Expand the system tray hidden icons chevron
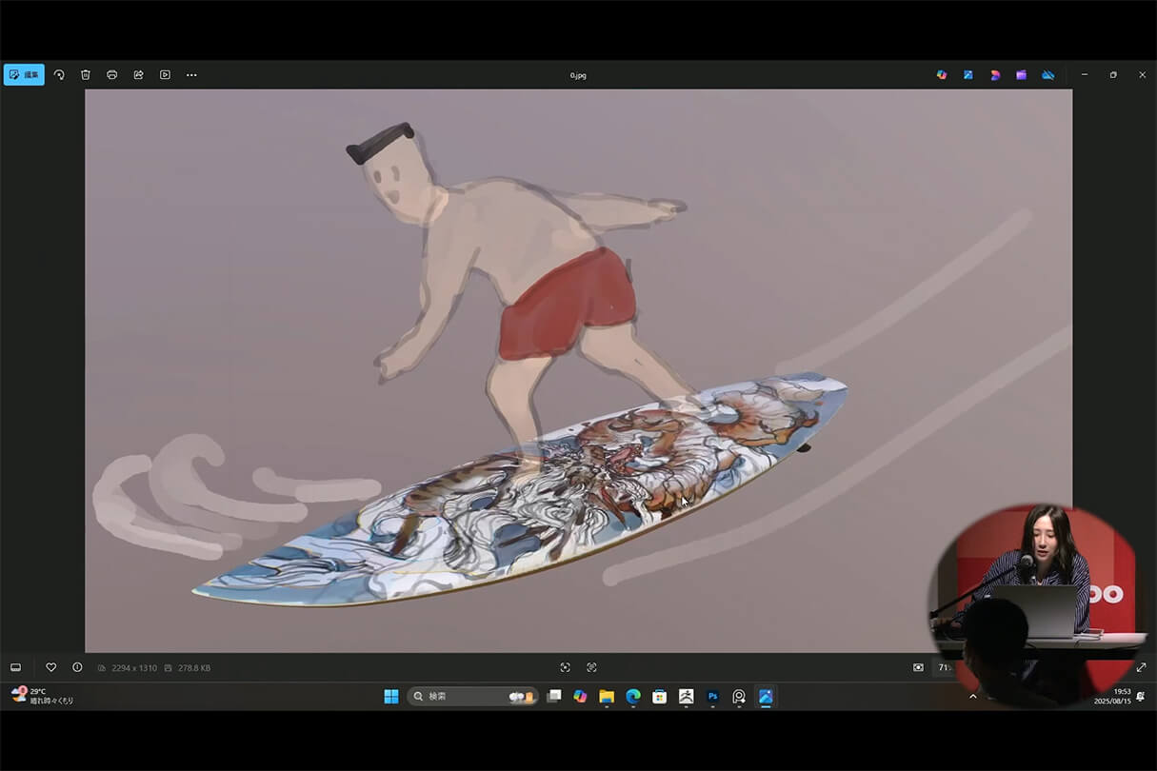Viewport: 1157px width, 771px height. [972, 697]
